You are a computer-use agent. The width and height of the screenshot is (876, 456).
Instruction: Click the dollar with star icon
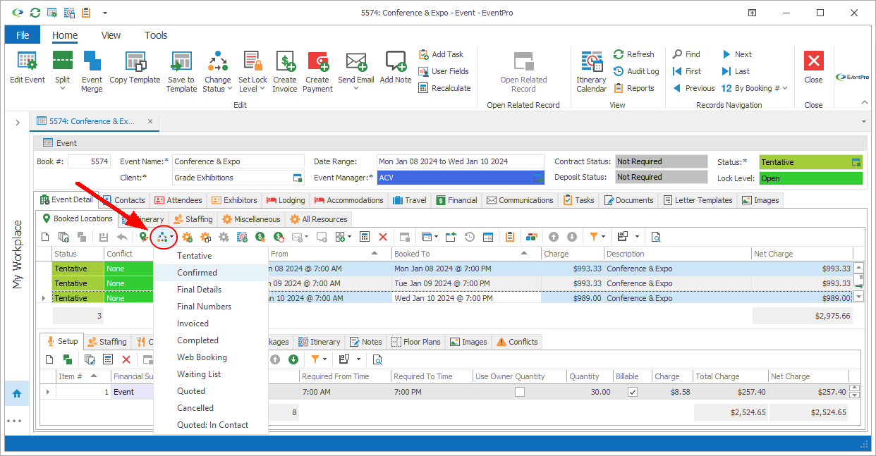click(x=260, y=237)
